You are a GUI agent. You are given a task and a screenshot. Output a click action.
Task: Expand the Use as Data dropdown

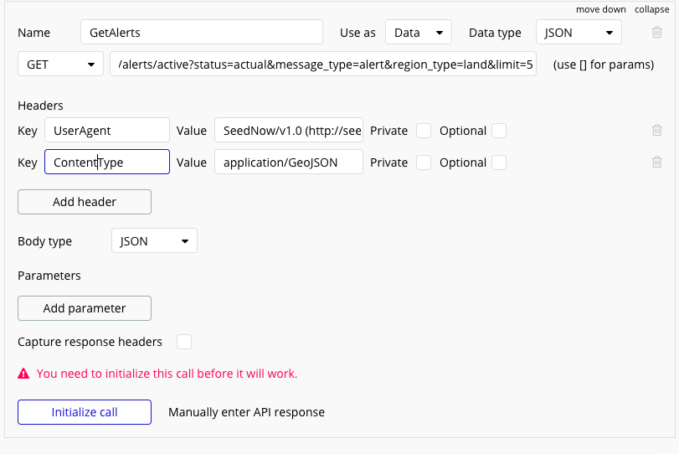[x=419, y=32]
